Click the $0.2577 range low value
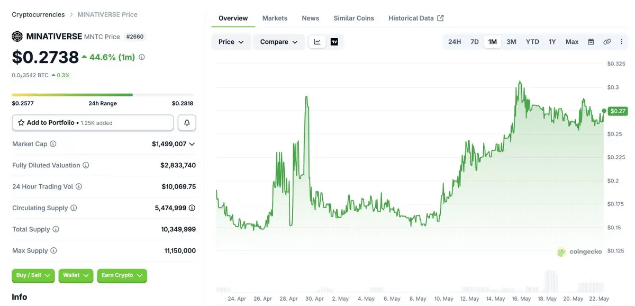Viewport: 635px width, 306px height. pos(23,103)
